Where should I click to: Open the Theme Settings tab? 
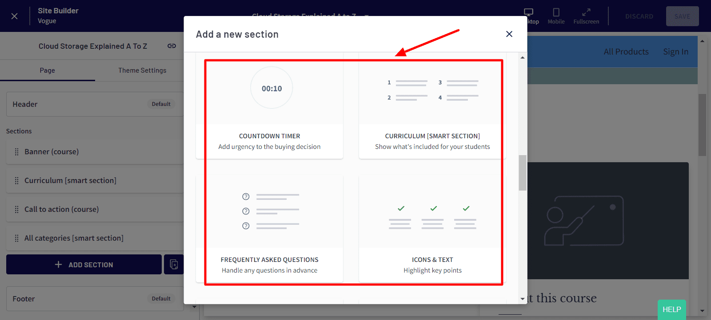[x=142, y=70]
